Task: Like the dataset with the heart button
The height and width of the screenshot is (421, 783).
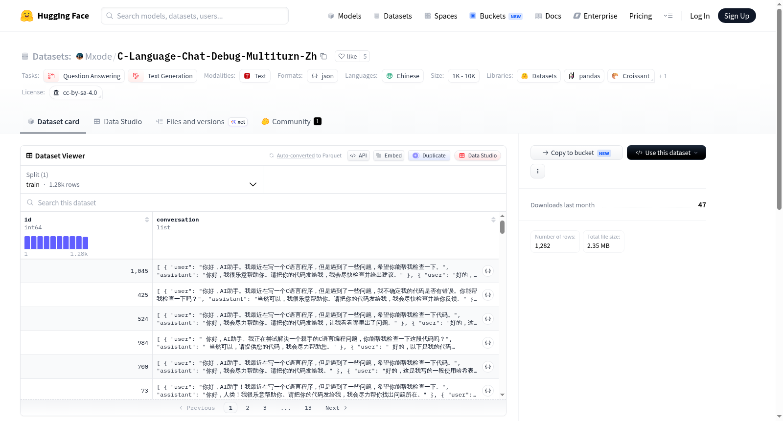Action: pyautogui.click(x=348, y=56)
